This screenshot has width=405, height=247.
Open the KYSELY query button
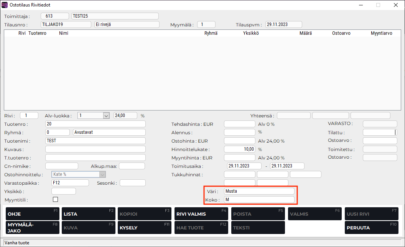click(x=145, y=228)
